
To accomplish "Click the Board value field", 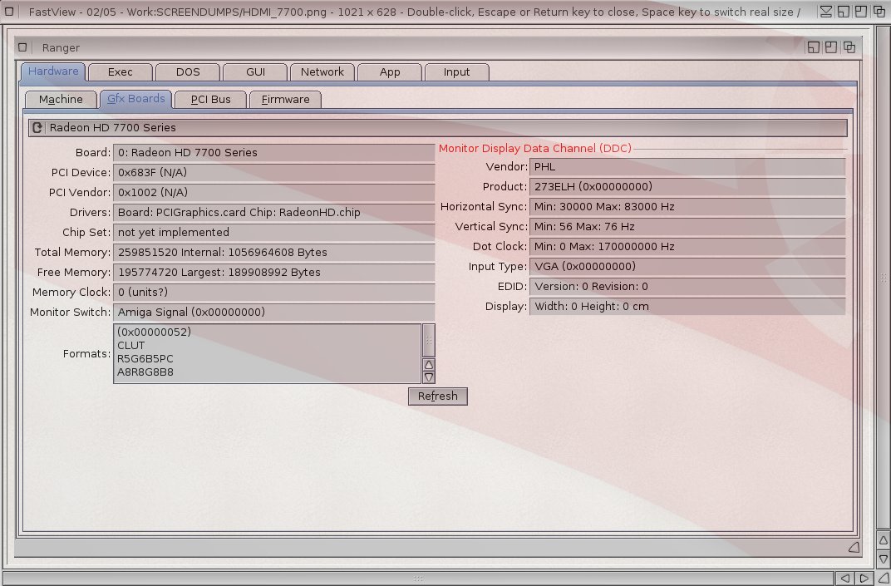I will (x=274, y=153).
